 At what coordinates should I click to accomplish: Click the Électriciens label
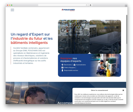pyautogui.click(x=68, y=65)
